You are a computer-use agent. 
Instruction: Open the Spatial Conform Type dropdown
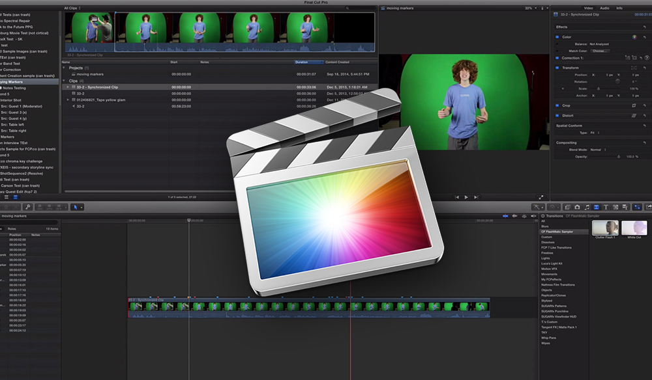tap(596, 133)
